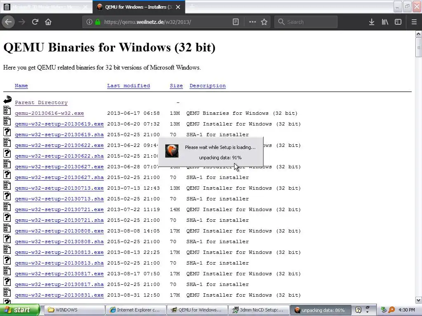Open qemu-w32-setup-20130813.sha link
This screenshot has width=422, height=316.
click(x=59, y=263)
